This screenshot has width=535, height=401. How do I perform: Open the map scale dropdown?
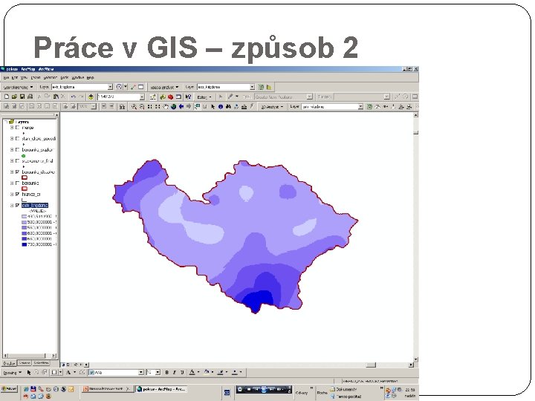point(142,97)
